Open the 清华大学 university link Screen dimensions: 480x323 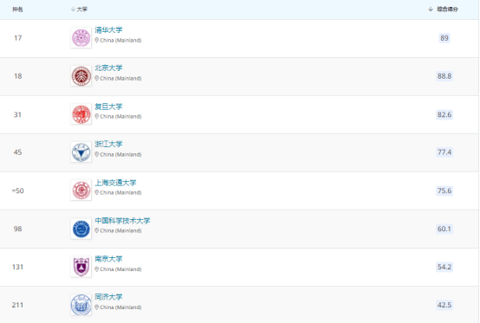pyautogui.click(x=108, y=30)
